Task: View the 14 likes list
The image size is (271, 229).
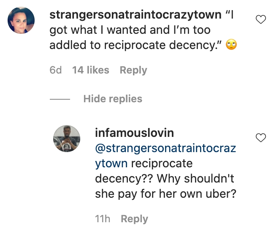Action: point(90,70)
